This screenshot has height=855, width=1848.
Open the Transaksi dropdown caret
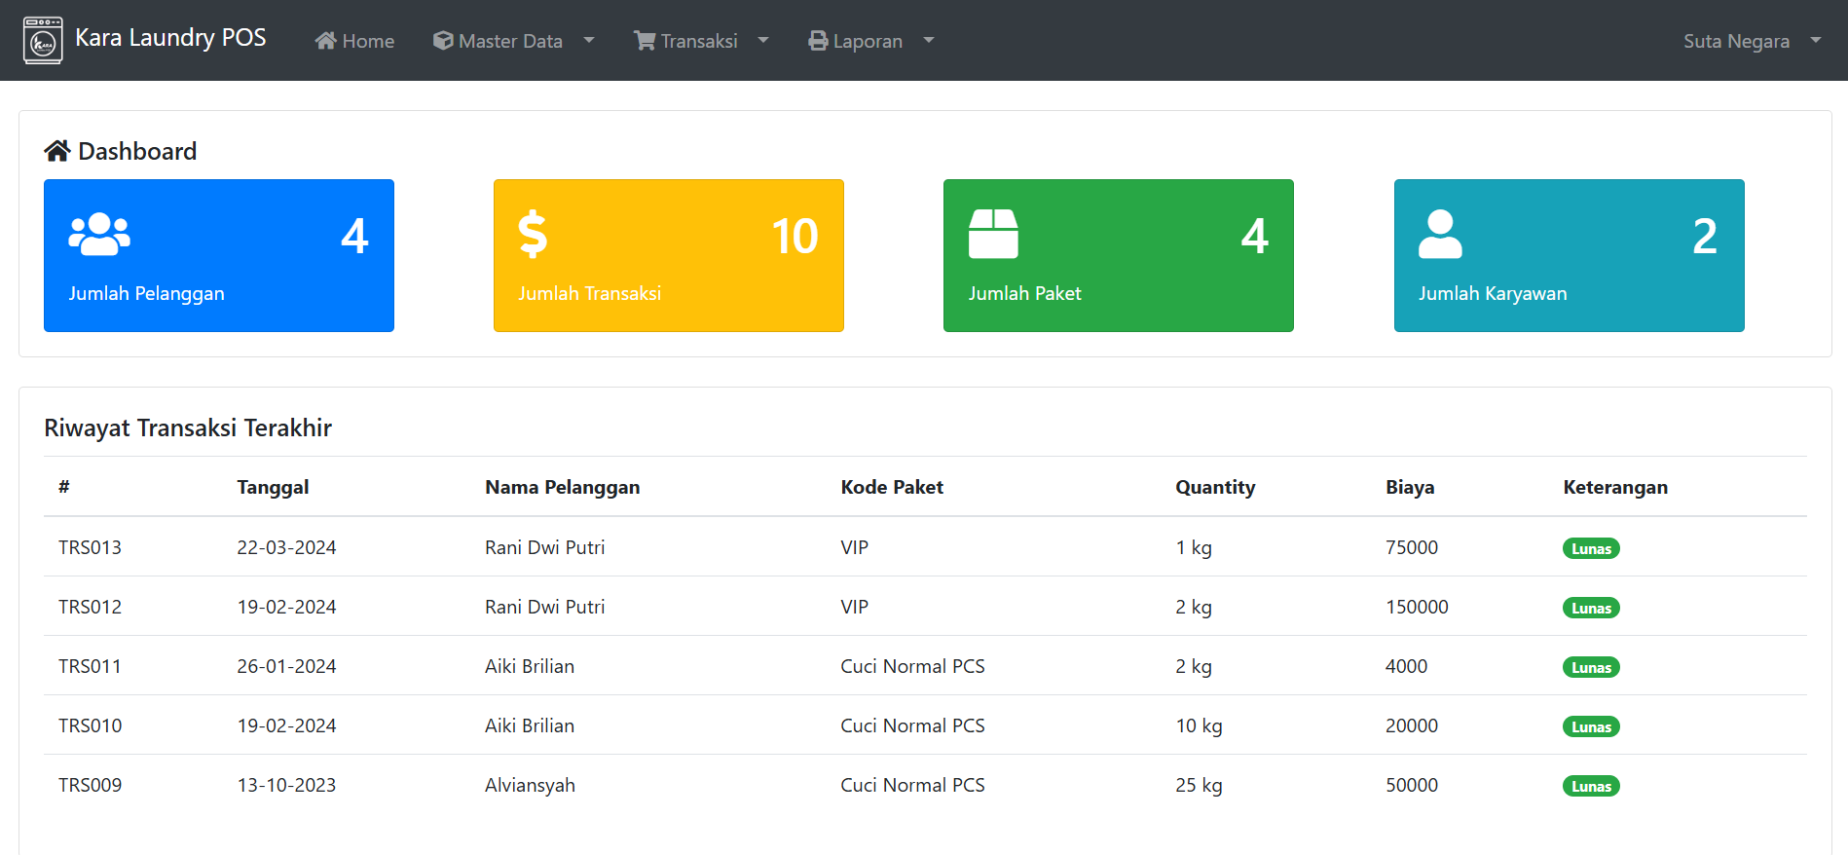coord(763,41)
